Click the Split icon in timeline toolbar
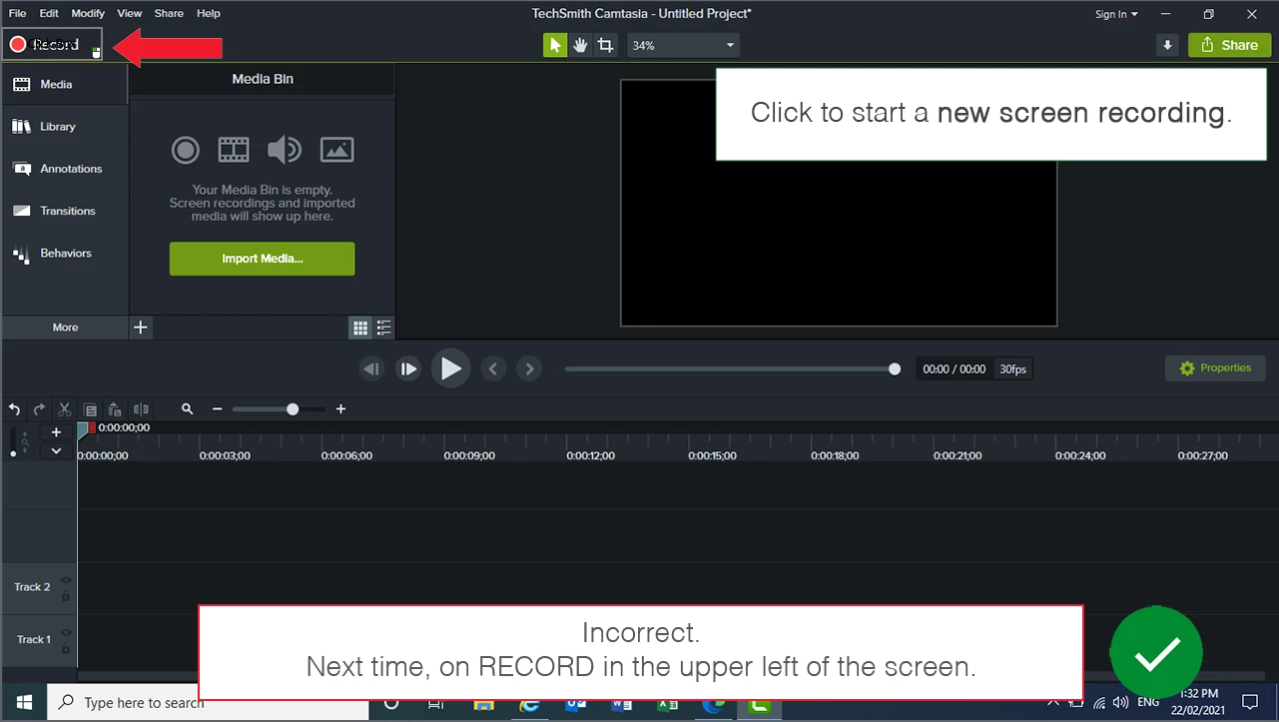The width and height of the screenshot is (1279, 722). (141, 409)
